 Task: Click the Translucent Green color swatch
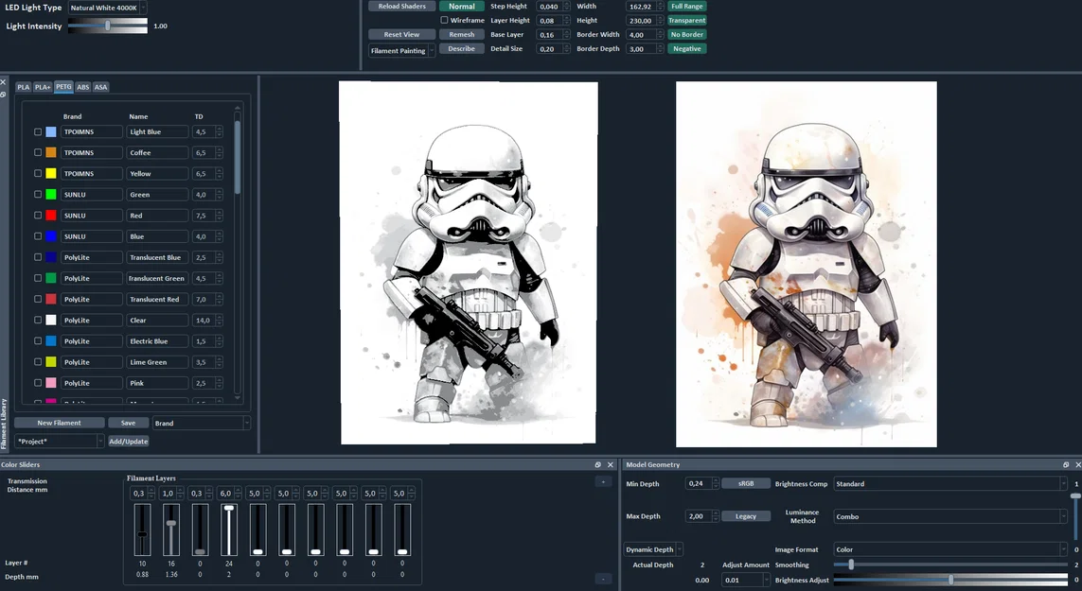[51, 278]
